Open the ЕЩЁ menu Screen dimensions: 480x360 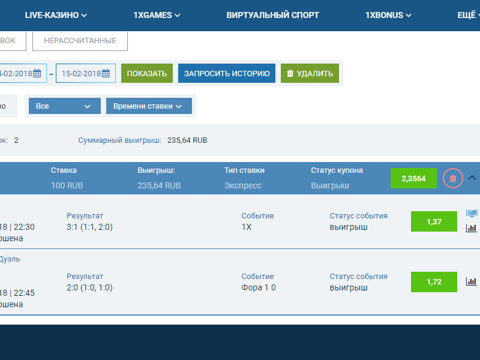[x=467, y=15]
